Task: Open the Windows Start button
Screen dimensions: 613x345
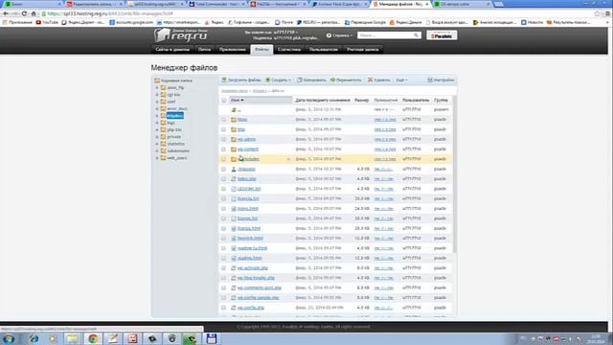Action: (9, 338)
